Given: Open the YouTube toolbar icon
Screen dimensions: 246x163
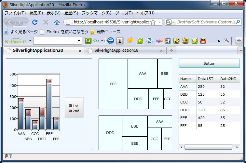Looking at the screenshot, I should point(203,41).
